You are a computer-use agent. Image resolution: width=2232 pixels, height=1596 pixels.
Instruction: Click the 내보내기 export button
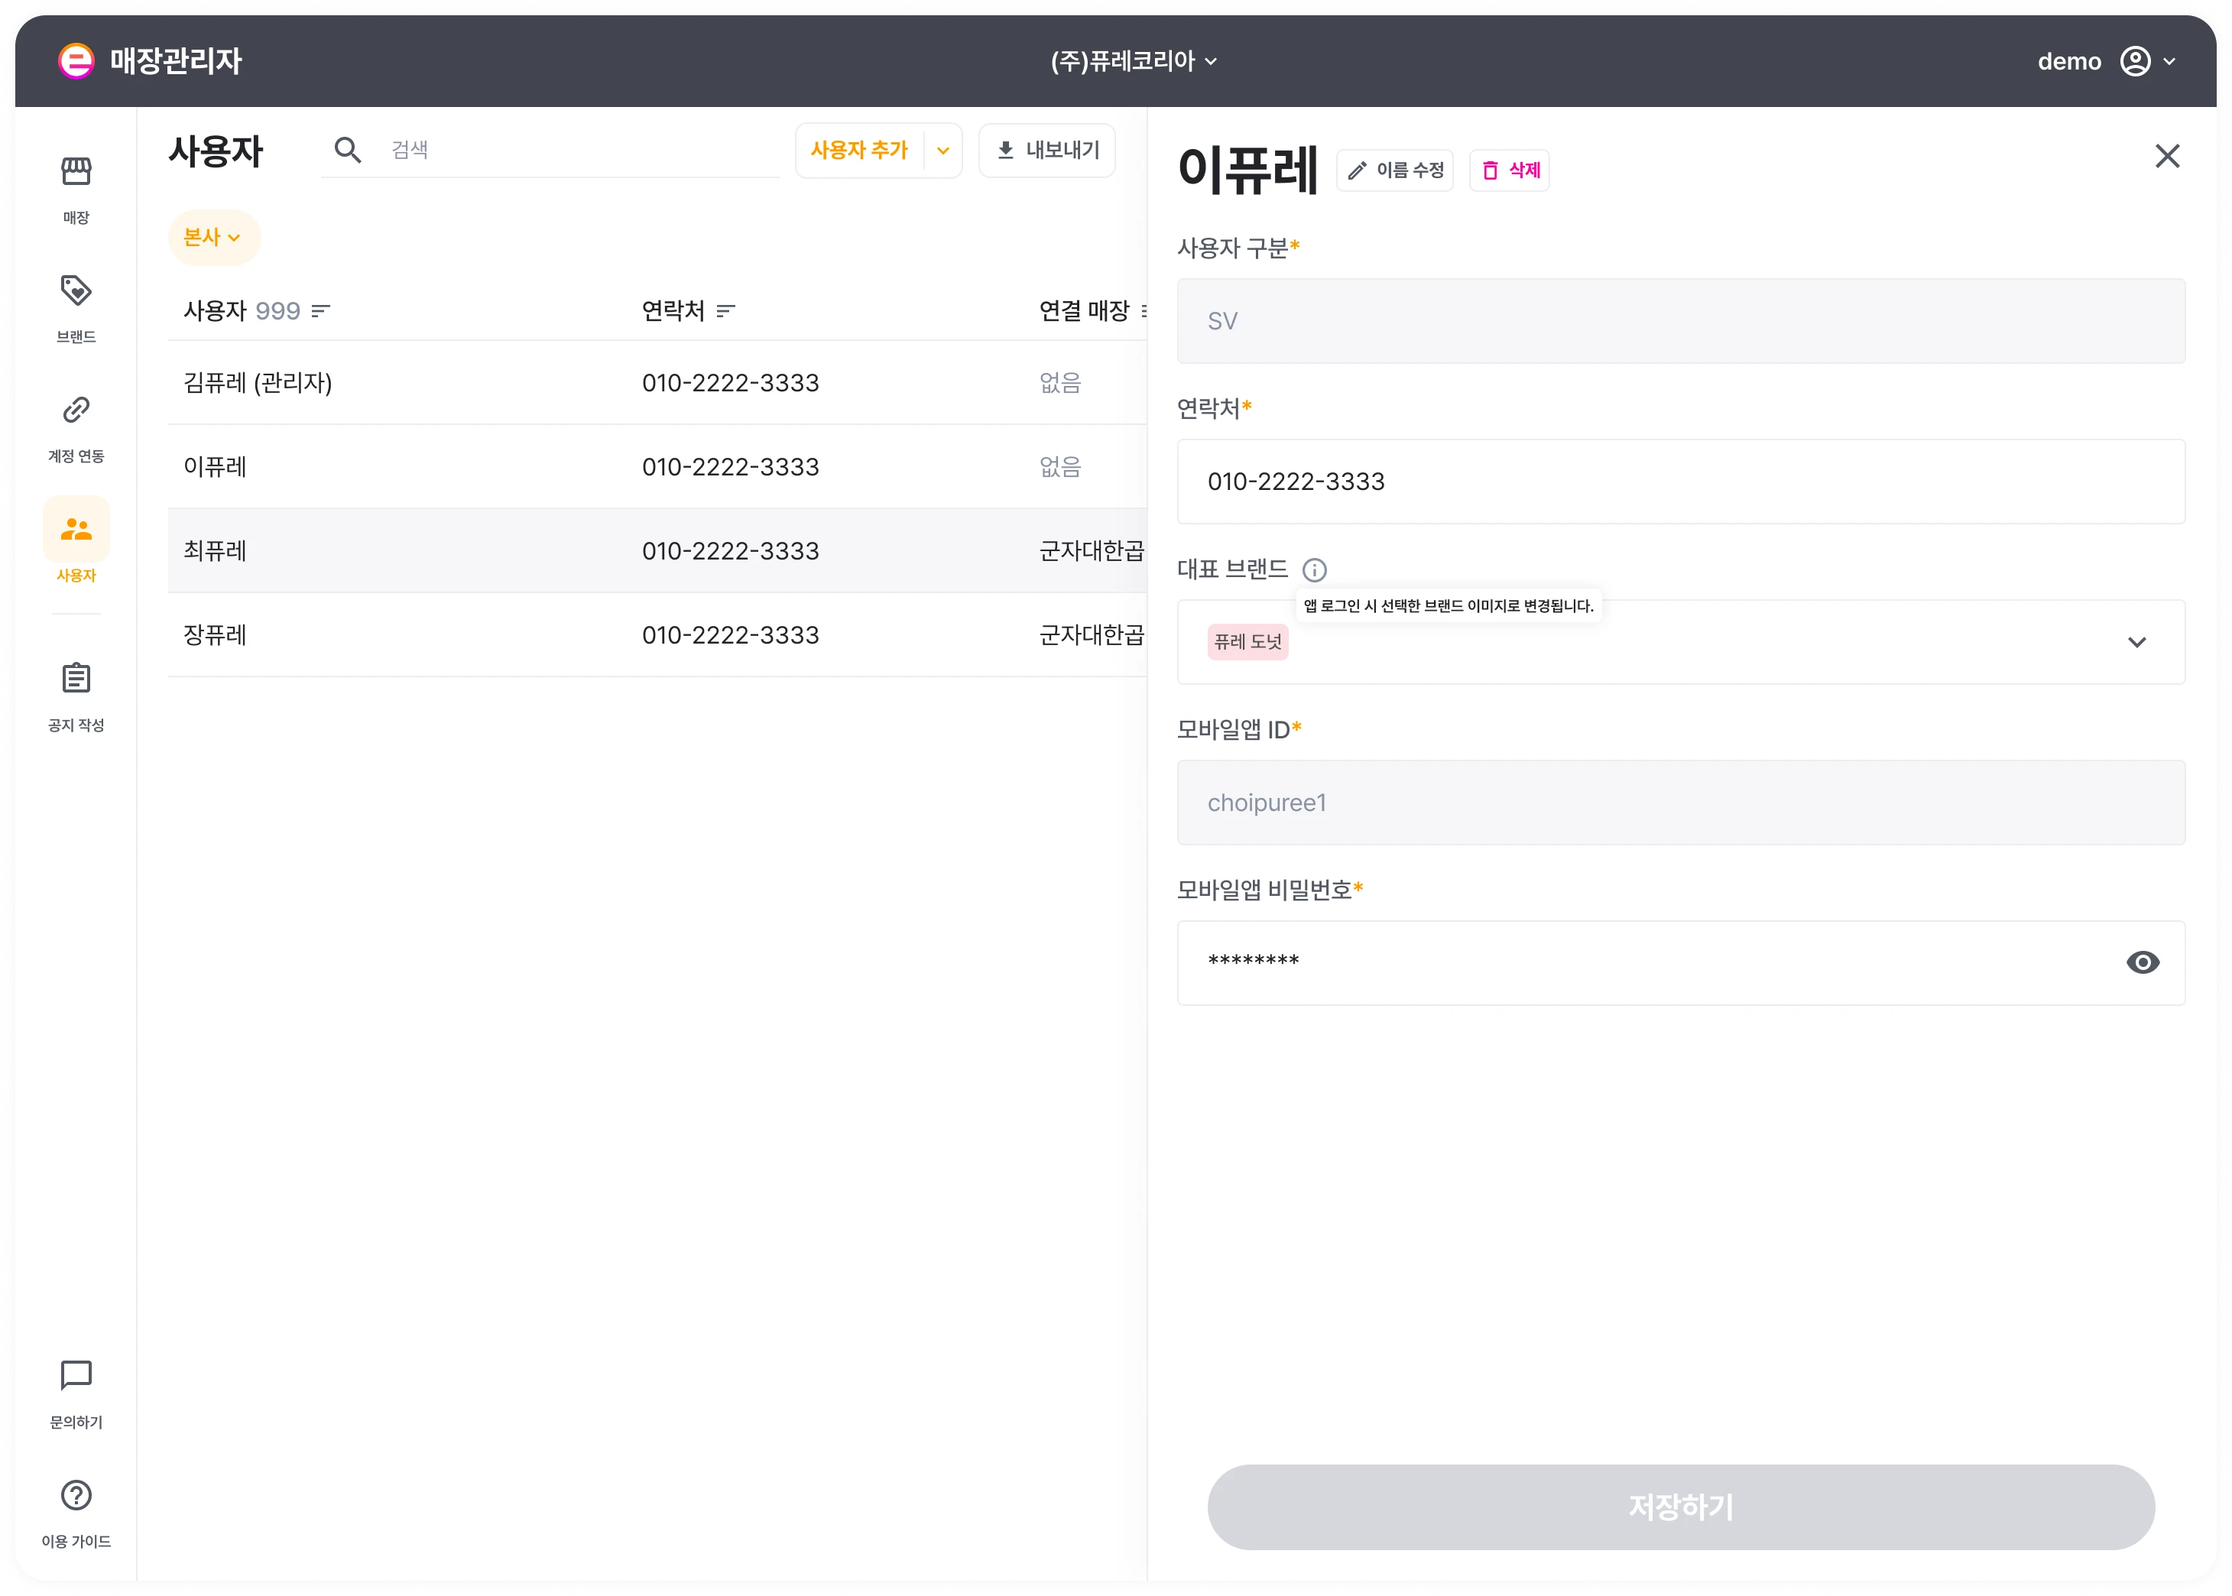coord(1046,151)
